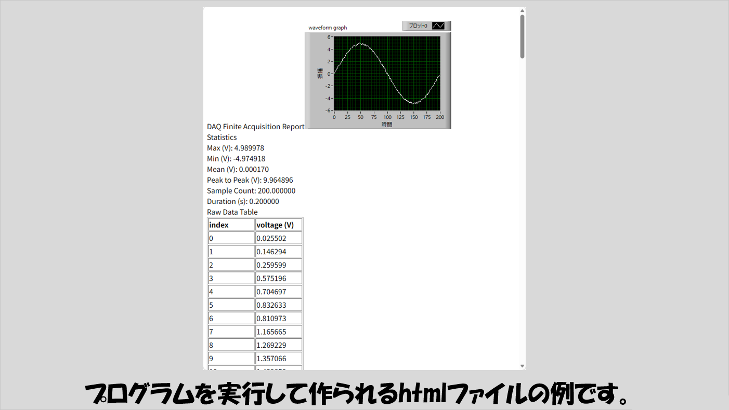Viewport: 729px width, 410px height.
Task: Click the Max (V): 4.989978 line
Action: (x=236, y=148)
